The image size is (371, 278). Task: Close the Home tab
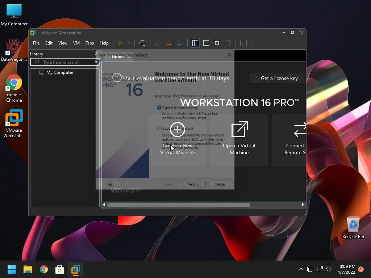pyautogui.click(x=129, y=57)
